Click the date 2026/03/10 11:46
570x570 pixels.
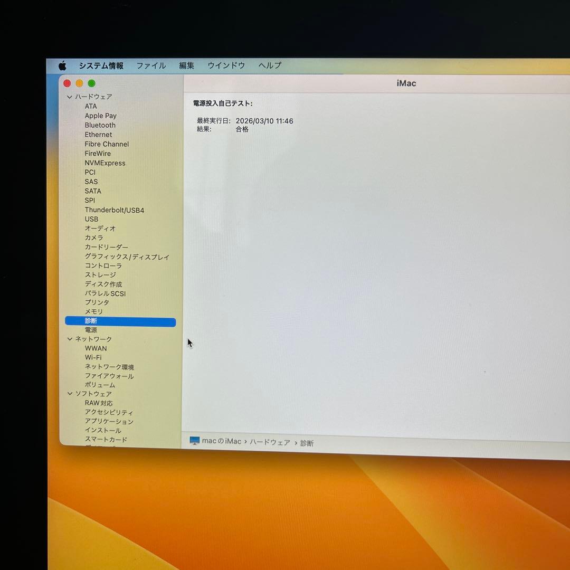click(264, 121)
